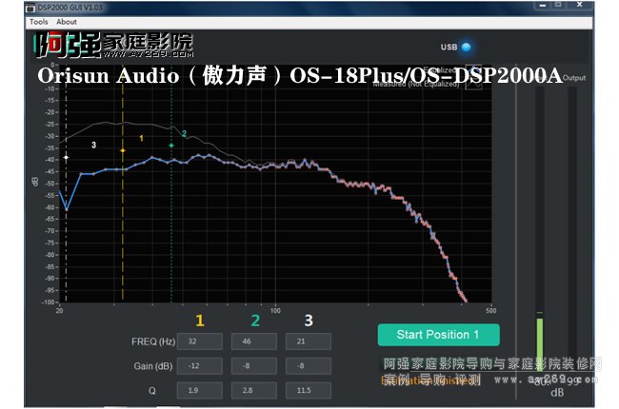
Task: Select the yellow filter 1 handle on graph
Action: [x=123, y=150]
